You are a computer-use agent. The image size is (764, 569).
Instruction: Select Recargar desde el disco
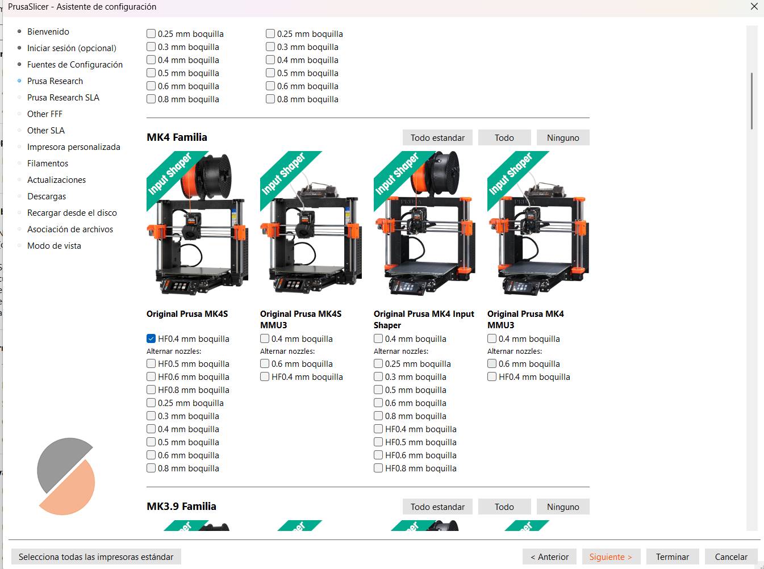pyautogui.click(x=72, y=213)
